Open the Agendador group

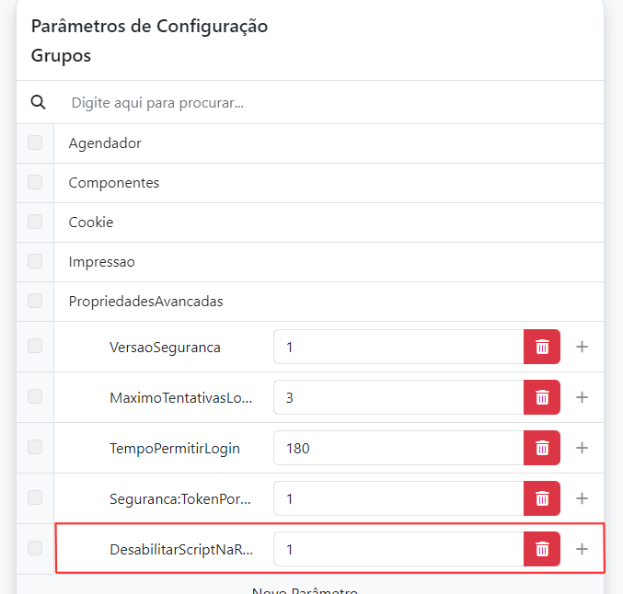point(105,143)
